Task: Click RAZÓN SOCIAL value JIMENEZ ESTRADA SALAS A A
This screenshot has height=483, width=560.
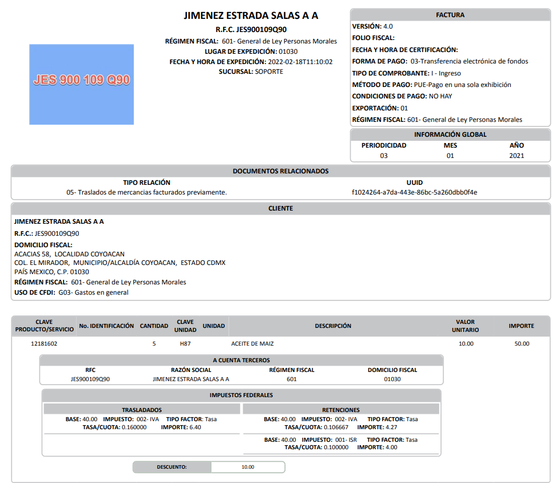Action: click(x=191, y=379)
